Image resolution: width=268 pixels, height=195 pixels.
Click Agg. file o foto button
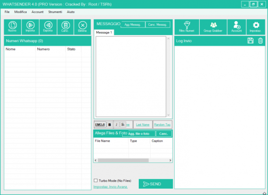139,134
